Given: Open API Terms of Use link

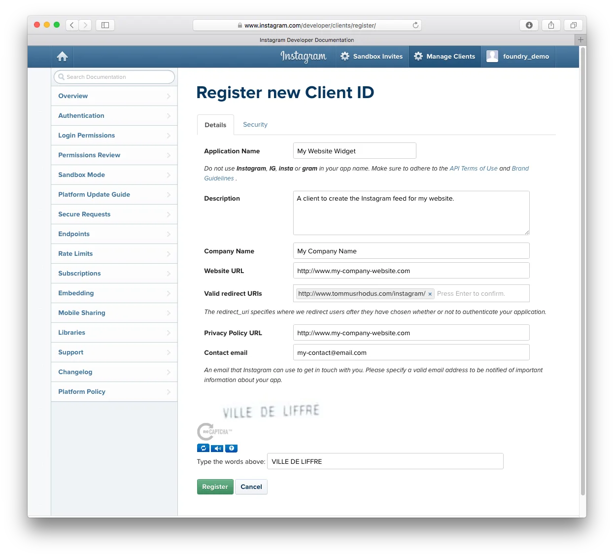Looking at the screenshot, I should (474, 169).
